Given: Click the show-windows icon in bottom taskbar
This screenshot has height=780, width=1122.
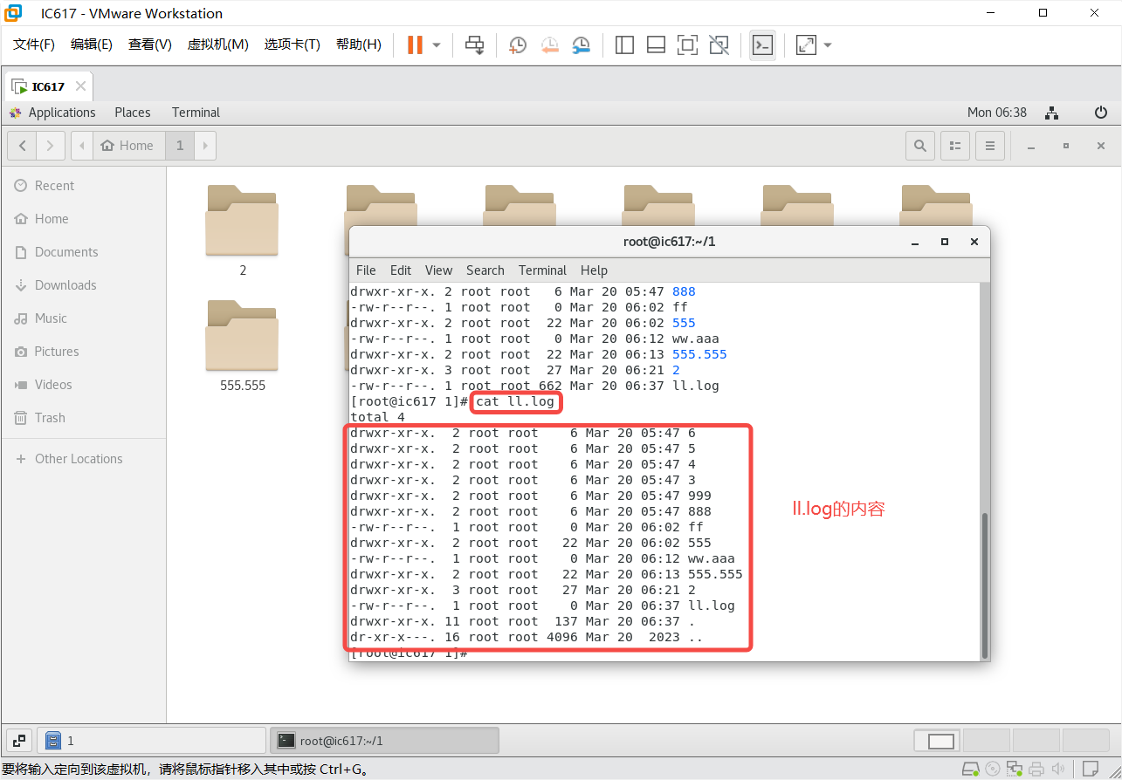Looking at the screenshot, I should click(x=19, y=741).
